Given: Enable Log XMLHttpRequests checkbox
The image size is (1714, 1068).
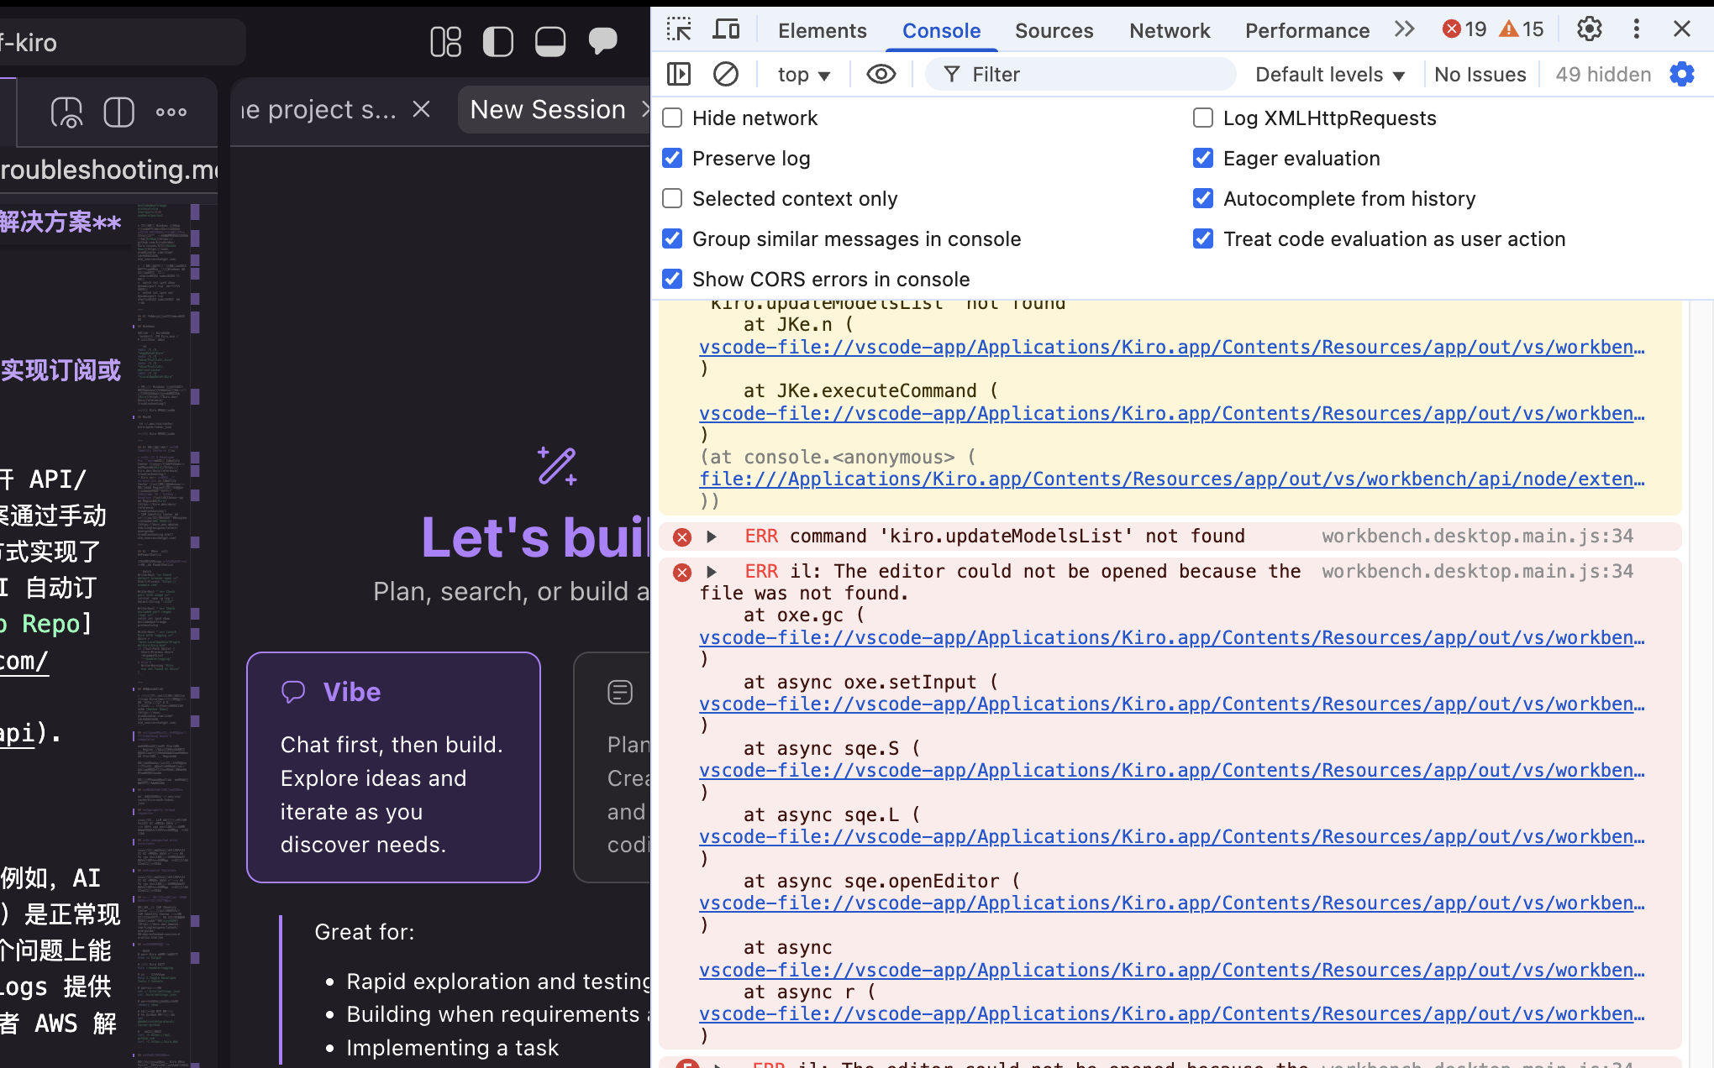Looking at the screenshot, I should coord(1203,118).
